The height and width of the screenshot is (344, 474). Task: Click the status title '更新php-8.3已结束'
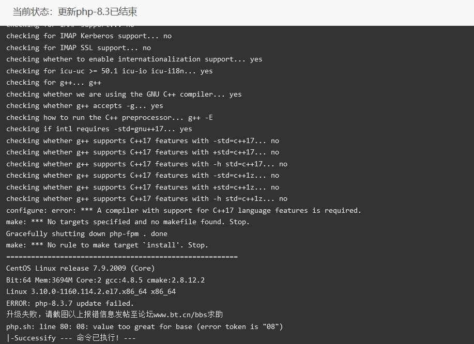[x=97, y=12]
